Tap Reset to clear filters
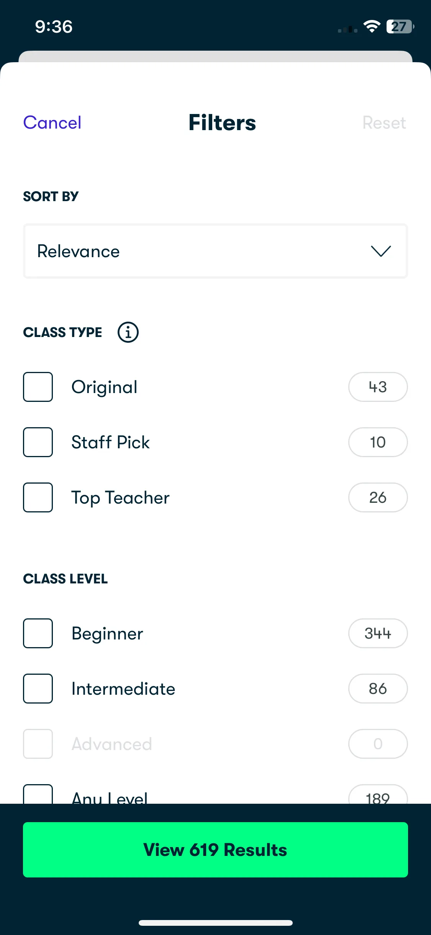The image size is (431, 935). tap(384, 123)
